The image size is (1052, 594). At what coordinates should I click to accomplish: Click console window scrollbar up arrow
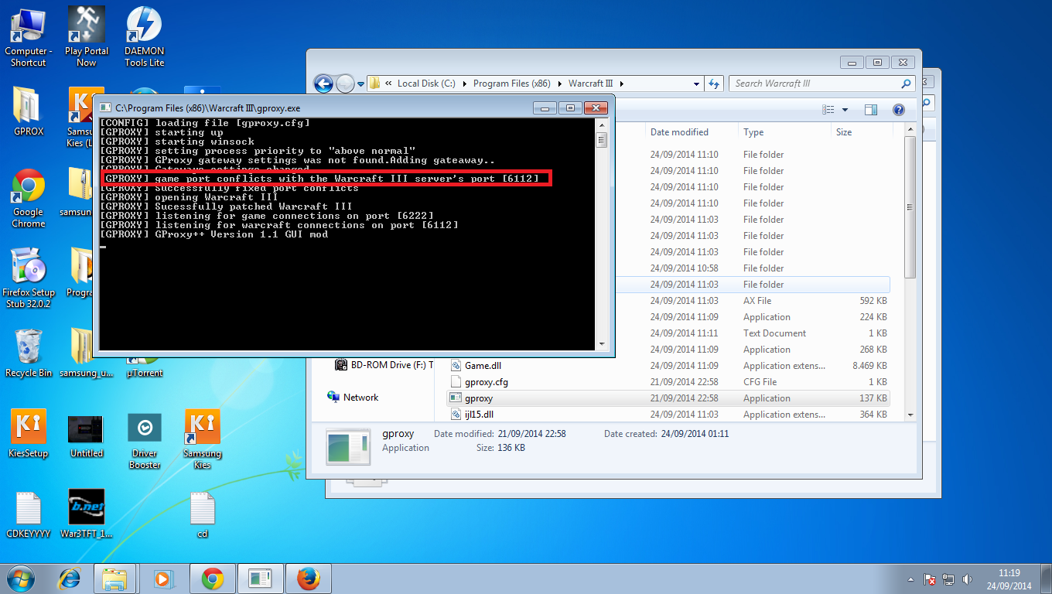coord(601,124)
